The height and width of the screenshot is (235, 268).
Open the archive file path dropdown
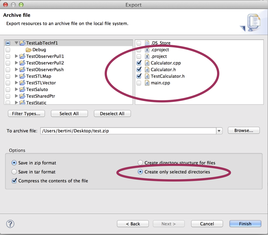(x=219, y=131)
